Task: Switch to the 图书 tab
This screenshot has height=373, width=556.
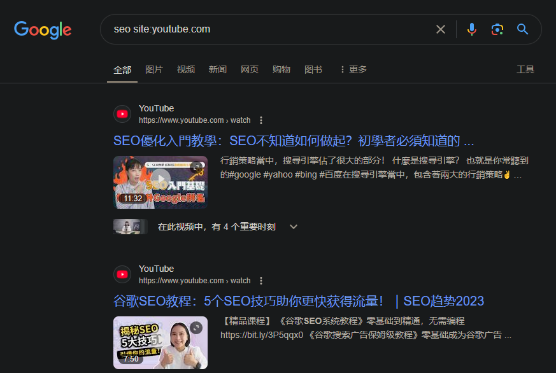Action: 313,69
